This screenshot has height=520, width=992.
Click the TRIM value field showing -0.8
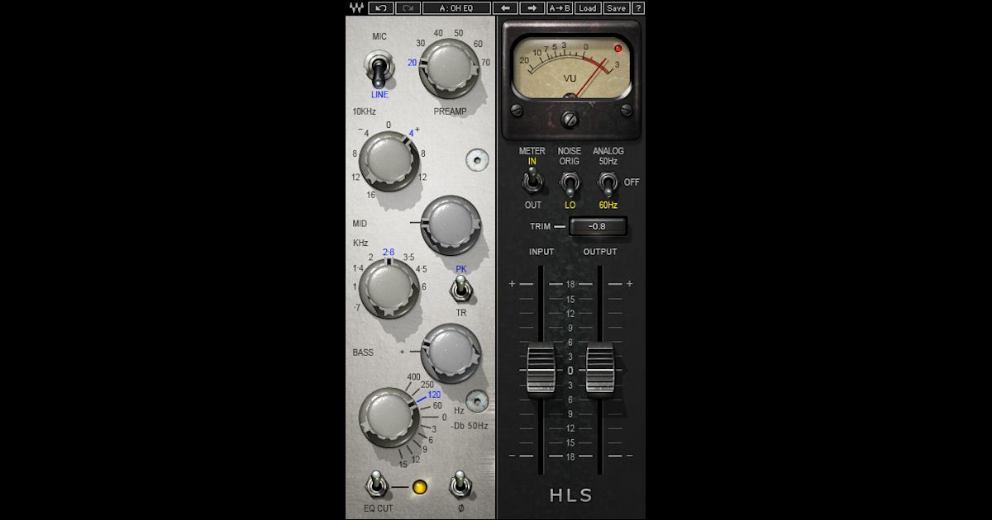pos(599,225)
